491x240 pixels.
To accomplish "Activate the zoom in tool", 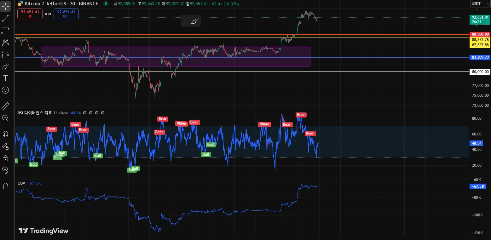I will (x=5, y=118).
